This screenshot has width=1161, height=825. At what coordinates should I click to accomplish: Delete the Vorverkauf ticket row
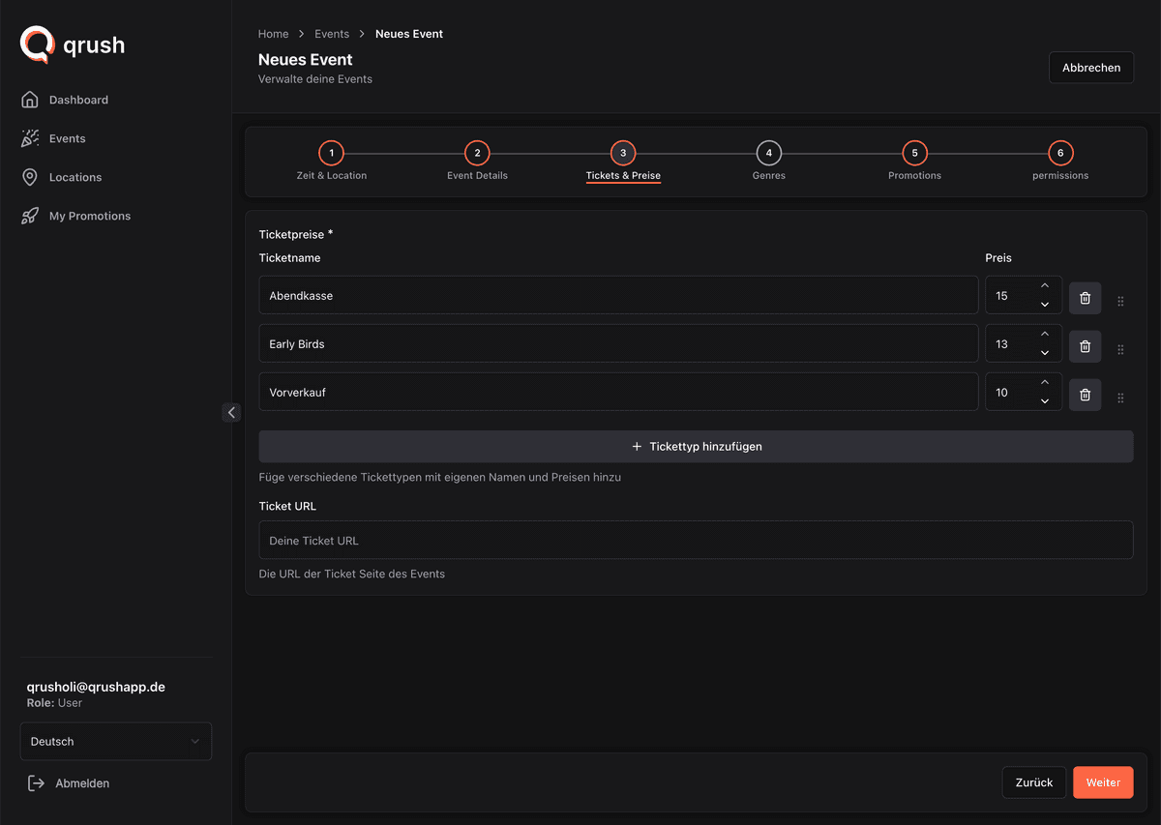(x=1085, y=394)
